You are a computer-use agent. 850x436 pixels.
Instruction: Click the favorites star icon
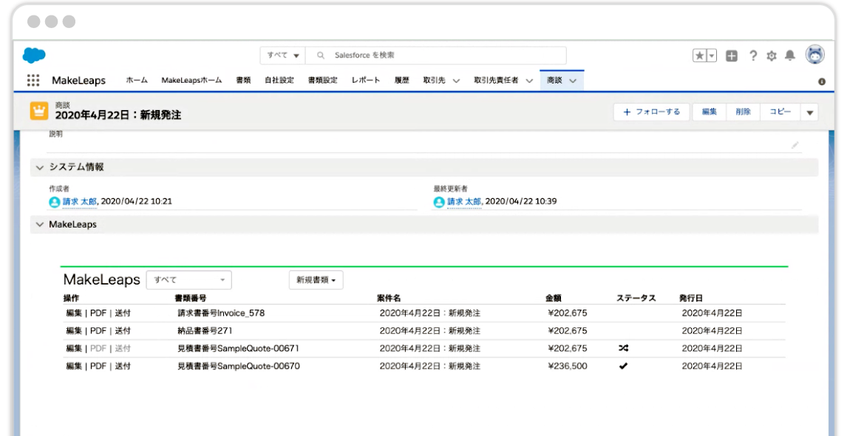699,55
